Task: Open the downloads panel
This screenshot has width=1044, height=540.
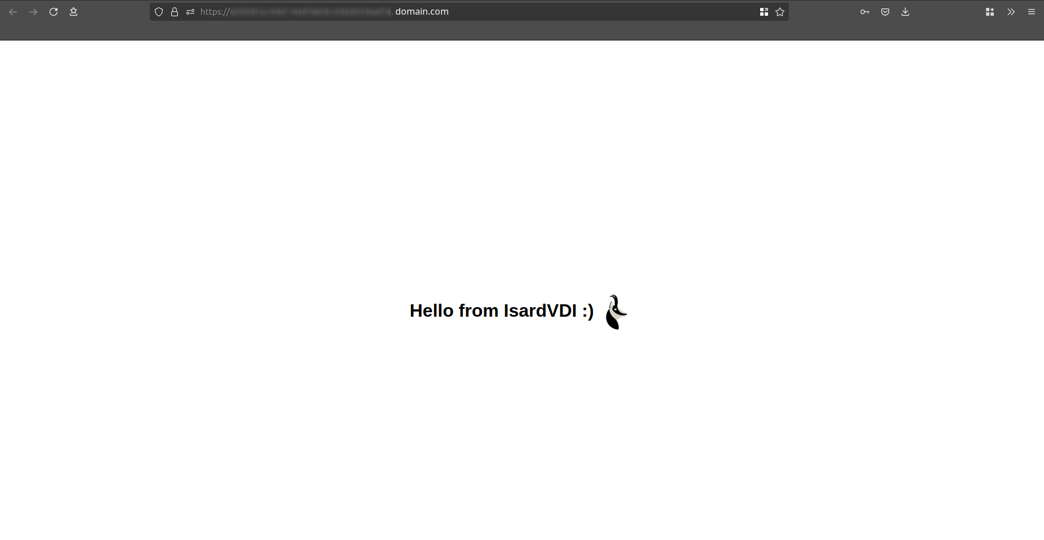Action: tap(905, 12)
